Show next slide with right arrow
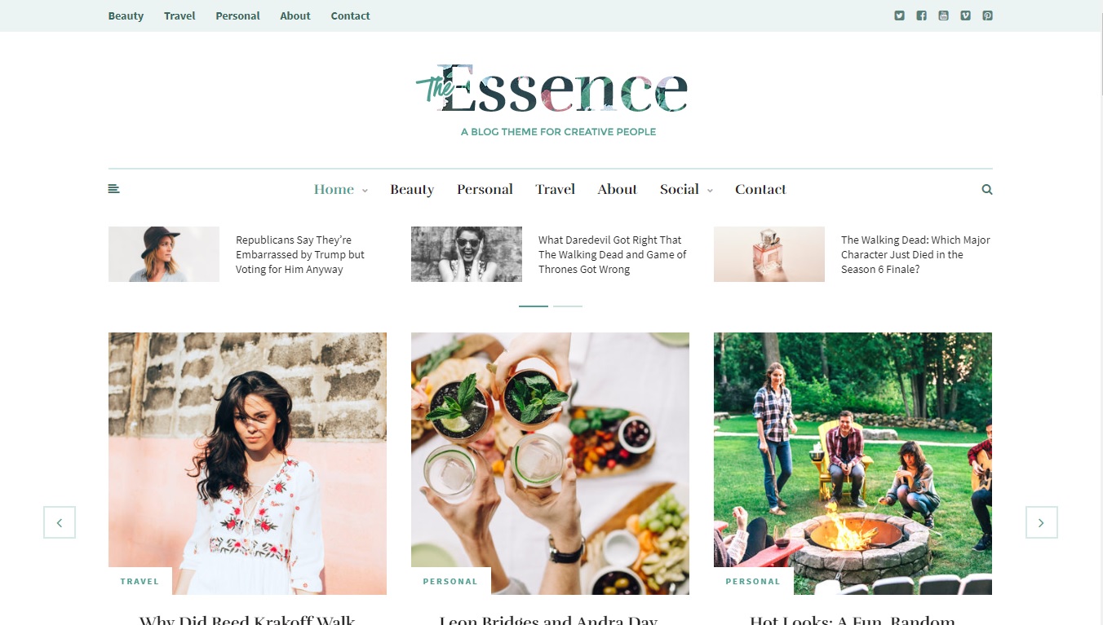 coord(1041,522)
